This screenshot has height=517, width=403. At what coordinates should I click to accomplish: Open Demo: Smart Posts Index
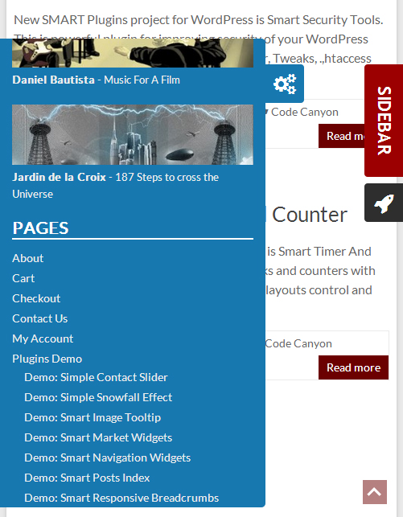point(87,478)
